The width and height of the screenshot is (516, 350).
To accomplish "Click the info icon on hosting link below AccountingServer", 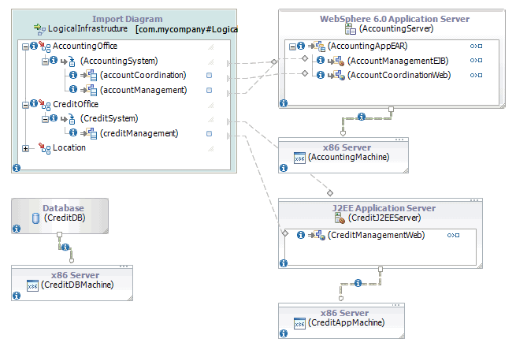I will point(361,117).
